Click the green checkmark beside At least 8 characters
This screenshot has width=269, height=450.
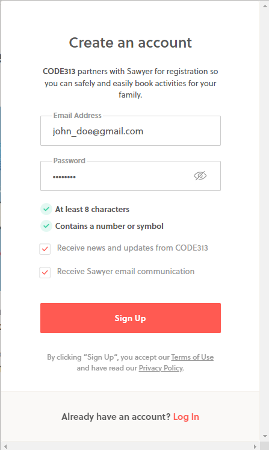(x=46, y=209)
